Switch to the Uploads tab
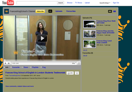The image size is (132, 92). coord(59,11)
